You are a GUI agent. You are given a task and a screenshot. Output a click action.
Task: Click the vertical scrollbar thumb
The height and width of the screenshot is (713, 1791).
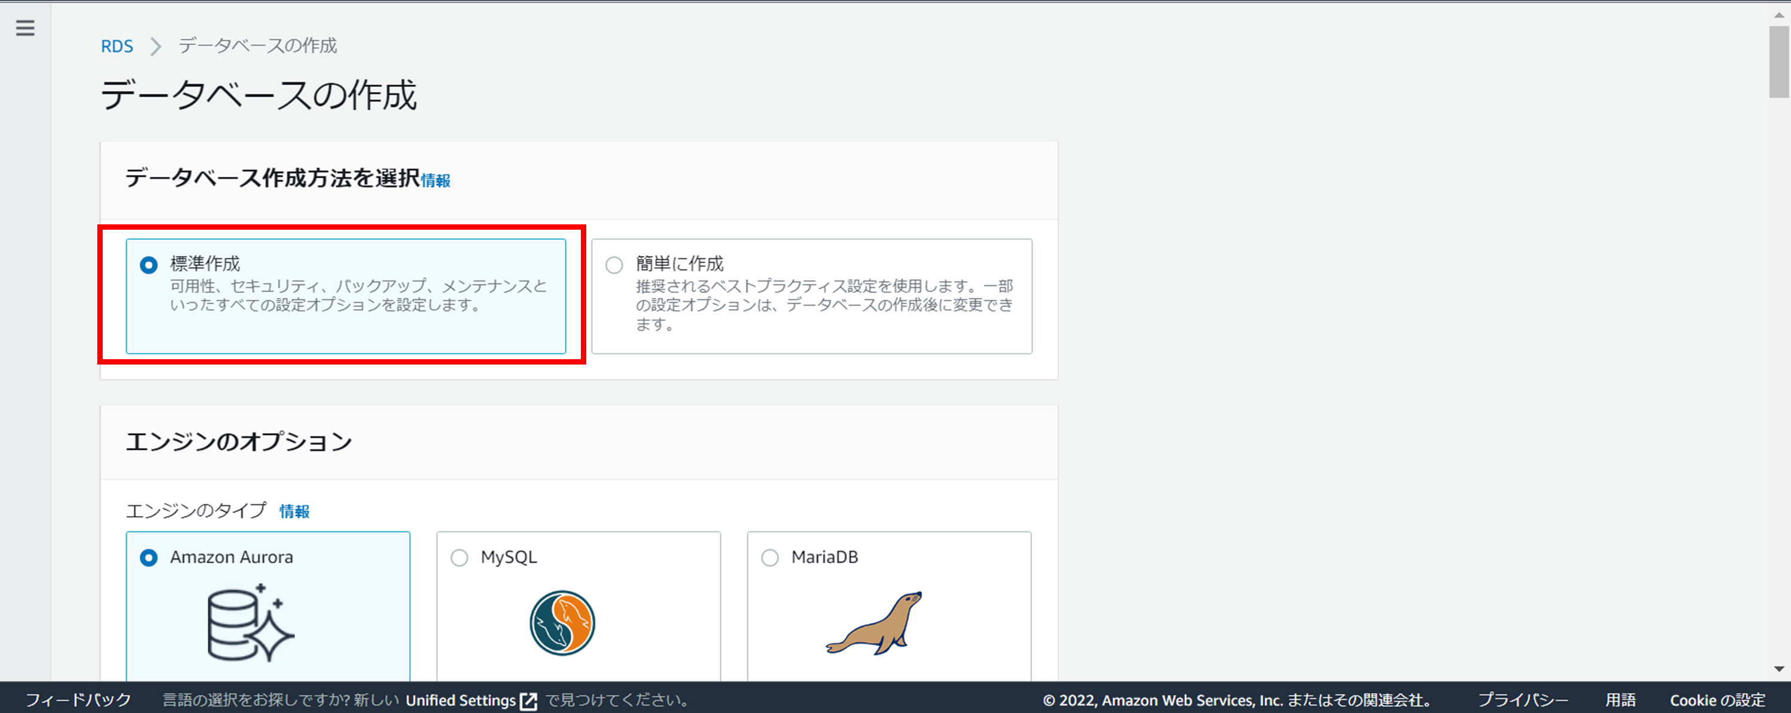pyautogui.click(x=1778, y=63)
